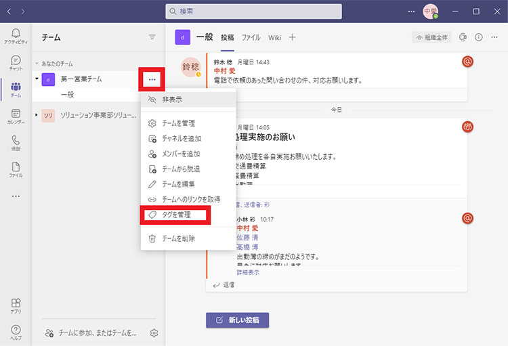508x346 pixels.
Task: Click the 中村 愛 mention in 小林's post
Action: [x=247, y=228]
